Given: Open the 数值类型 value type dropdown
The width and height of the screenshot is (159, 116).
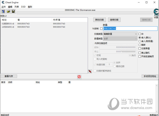Looking at the screenshot, I should point(120,39).
